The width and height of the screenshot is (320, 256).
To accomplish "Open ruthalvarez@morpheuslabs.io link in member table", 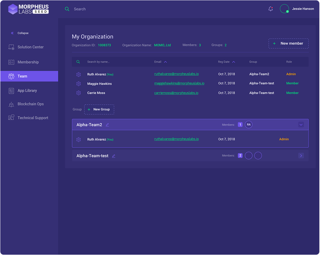I will [x=177, y=74].
